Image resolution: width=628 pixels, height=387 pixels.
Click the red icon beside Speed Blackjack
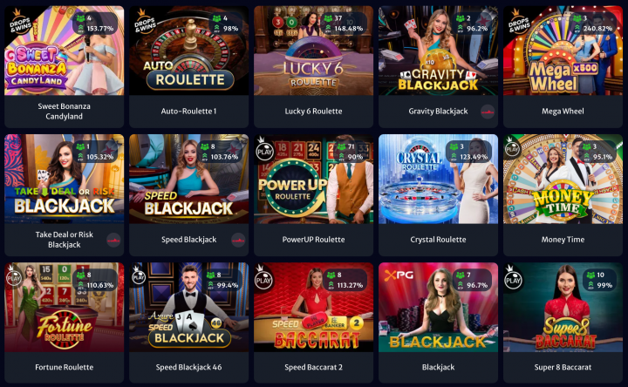tap(238, 240)
